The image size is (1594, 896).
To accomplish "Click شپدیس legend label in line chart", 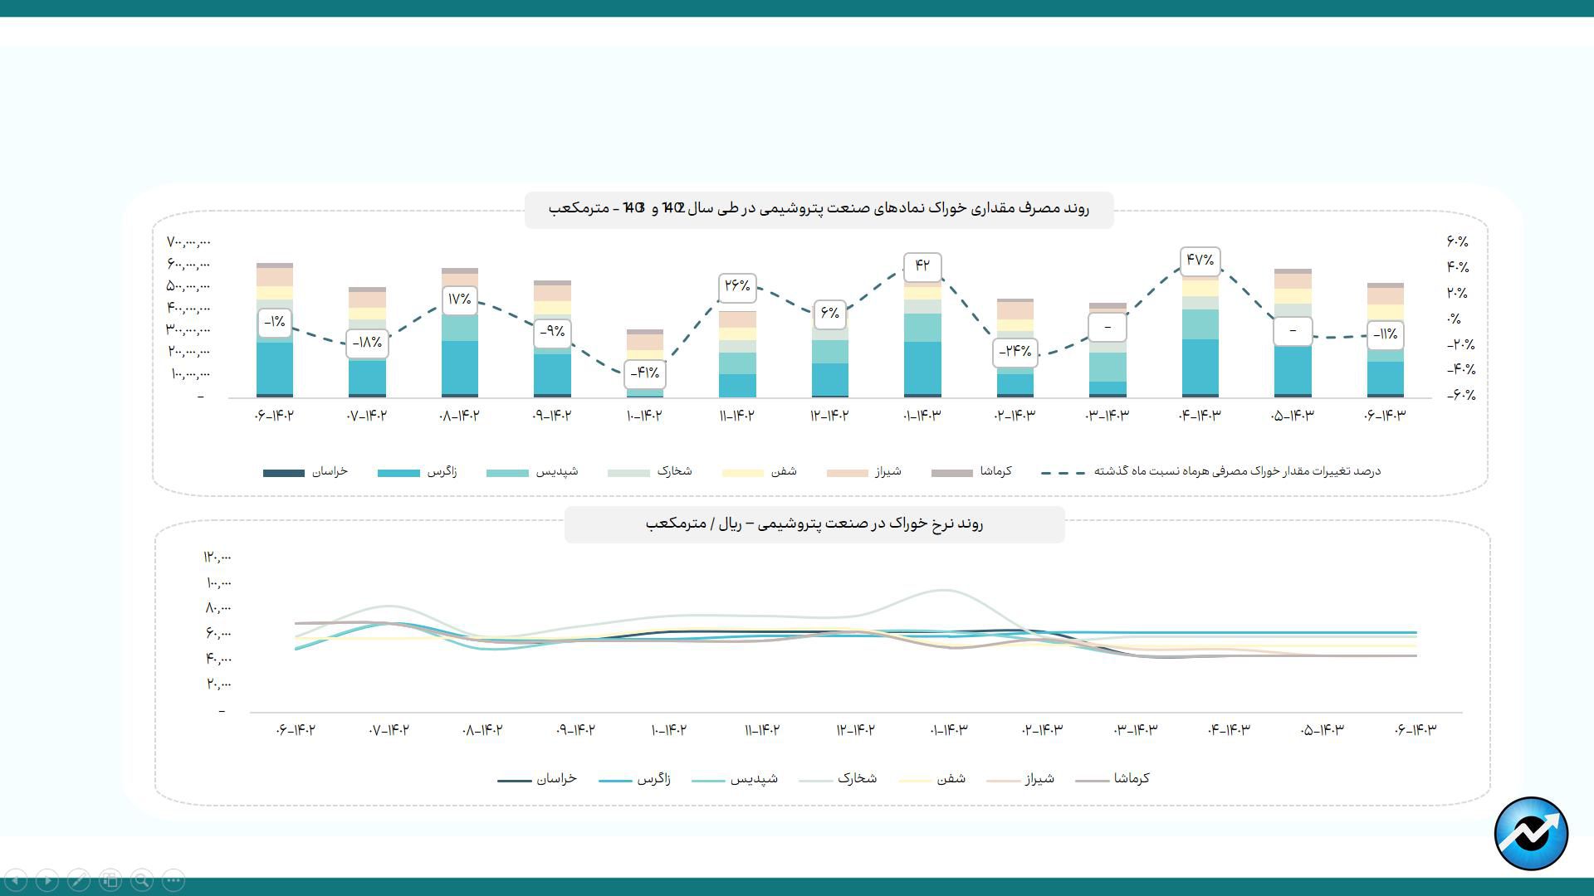I will 754,779.
